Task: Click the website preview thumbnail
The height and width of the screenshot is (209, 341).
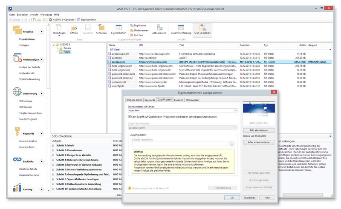Action: pos(259,113)
